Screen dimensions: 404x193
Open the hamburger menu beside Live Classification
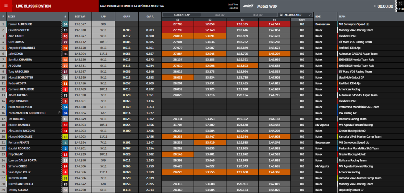pos(6,6)
